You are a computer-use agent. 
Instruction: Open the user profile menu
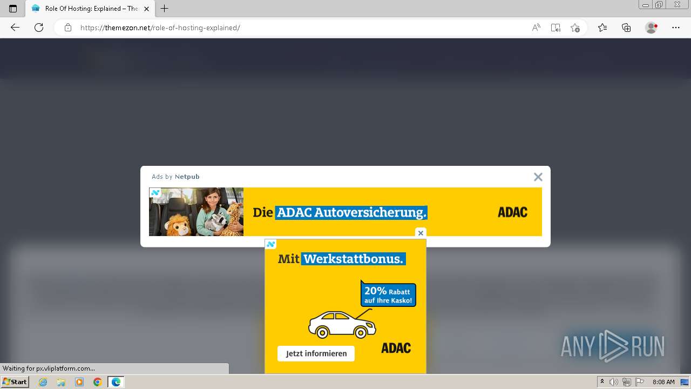tap(651, 28)
